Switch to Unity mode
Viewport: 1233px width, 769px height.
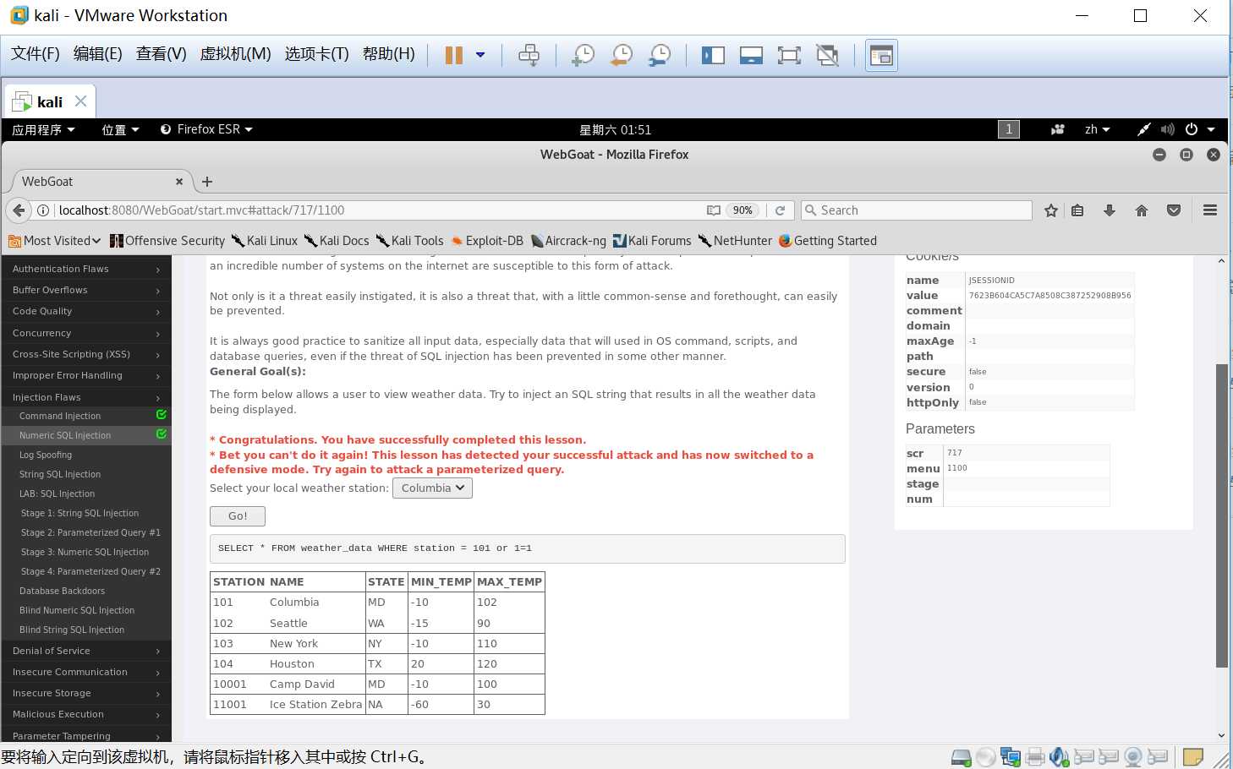pyautogui.click(x=827, y=56)
